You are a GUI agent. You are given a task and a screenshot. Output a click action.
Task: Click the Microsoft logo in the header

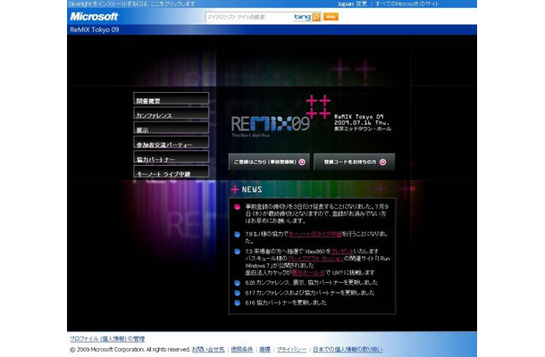[x=94, y=16]
